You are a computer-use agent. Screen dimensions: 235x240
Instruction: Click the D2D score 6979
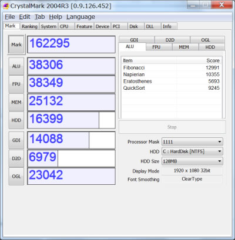click(71, 158)
